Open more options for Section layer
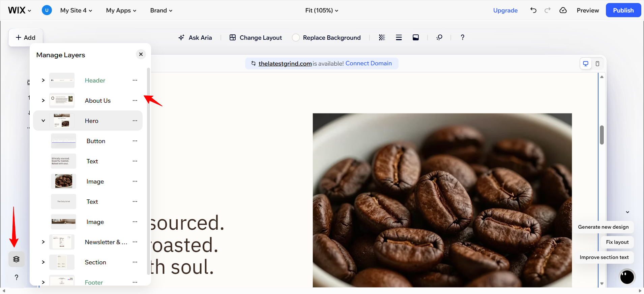644x294 pixels. tap(135, 262)
